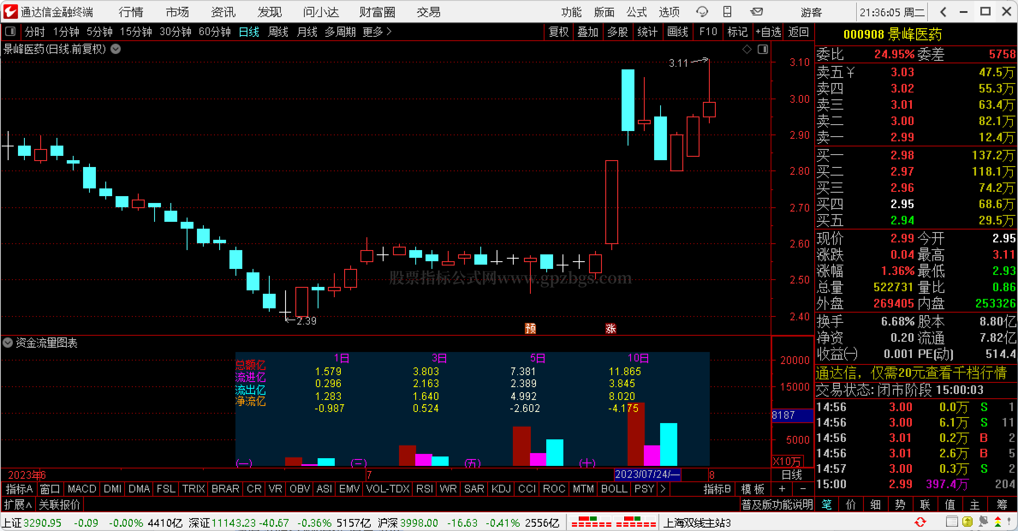Click the red Tongdaxin logo icon
1018x531 pixels.
pyautogui.click(x=10, y=12)
